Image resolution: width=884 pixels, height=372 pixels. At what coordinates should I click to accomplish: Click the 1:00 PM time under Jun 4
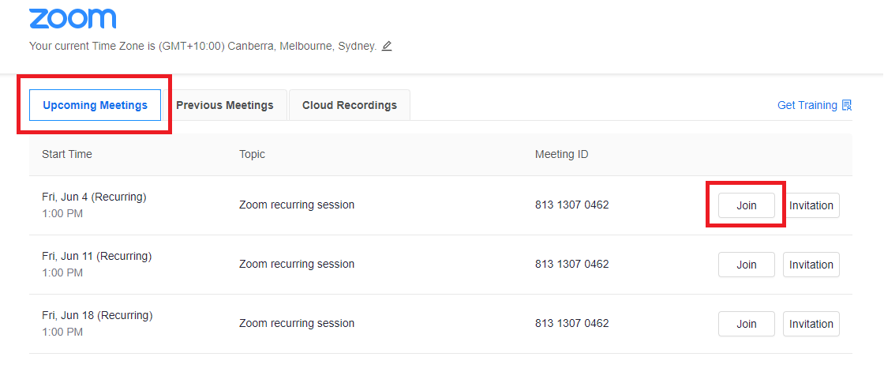tap(62, 214)
